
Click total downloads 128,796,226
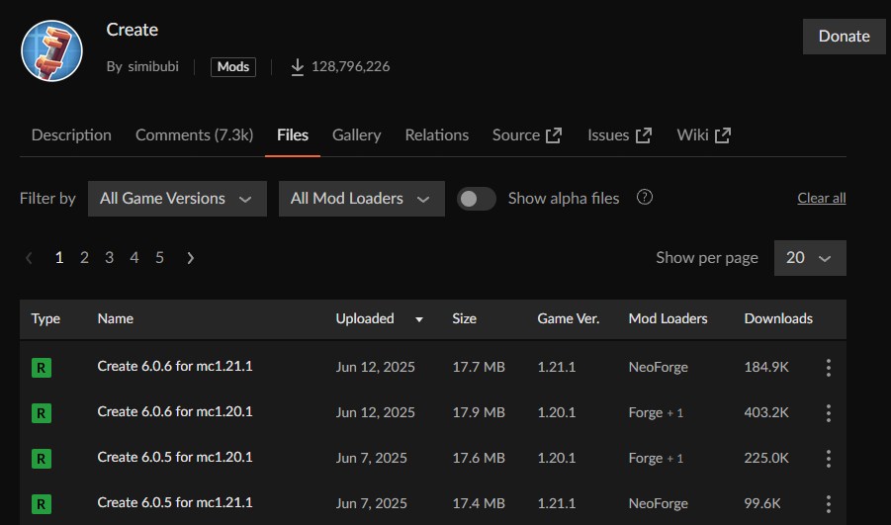tap(351, 66)
